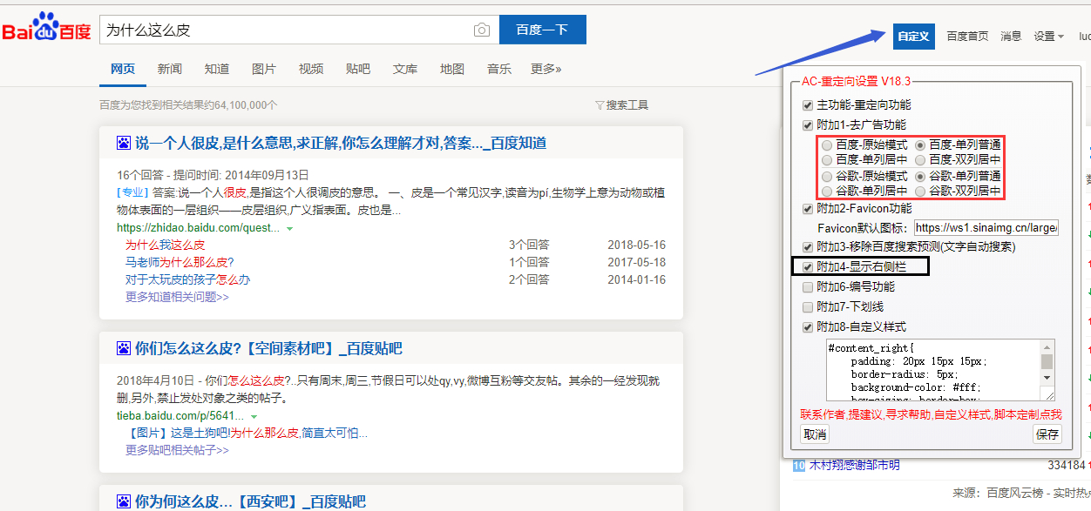Open 搜索工具 filter icon
1091x511 pixels.
pyautogui.click(x=600, y=105)
